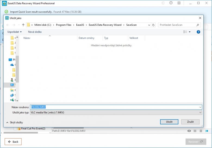Open the Uložit jako typ file type combo box

point(116,112)
